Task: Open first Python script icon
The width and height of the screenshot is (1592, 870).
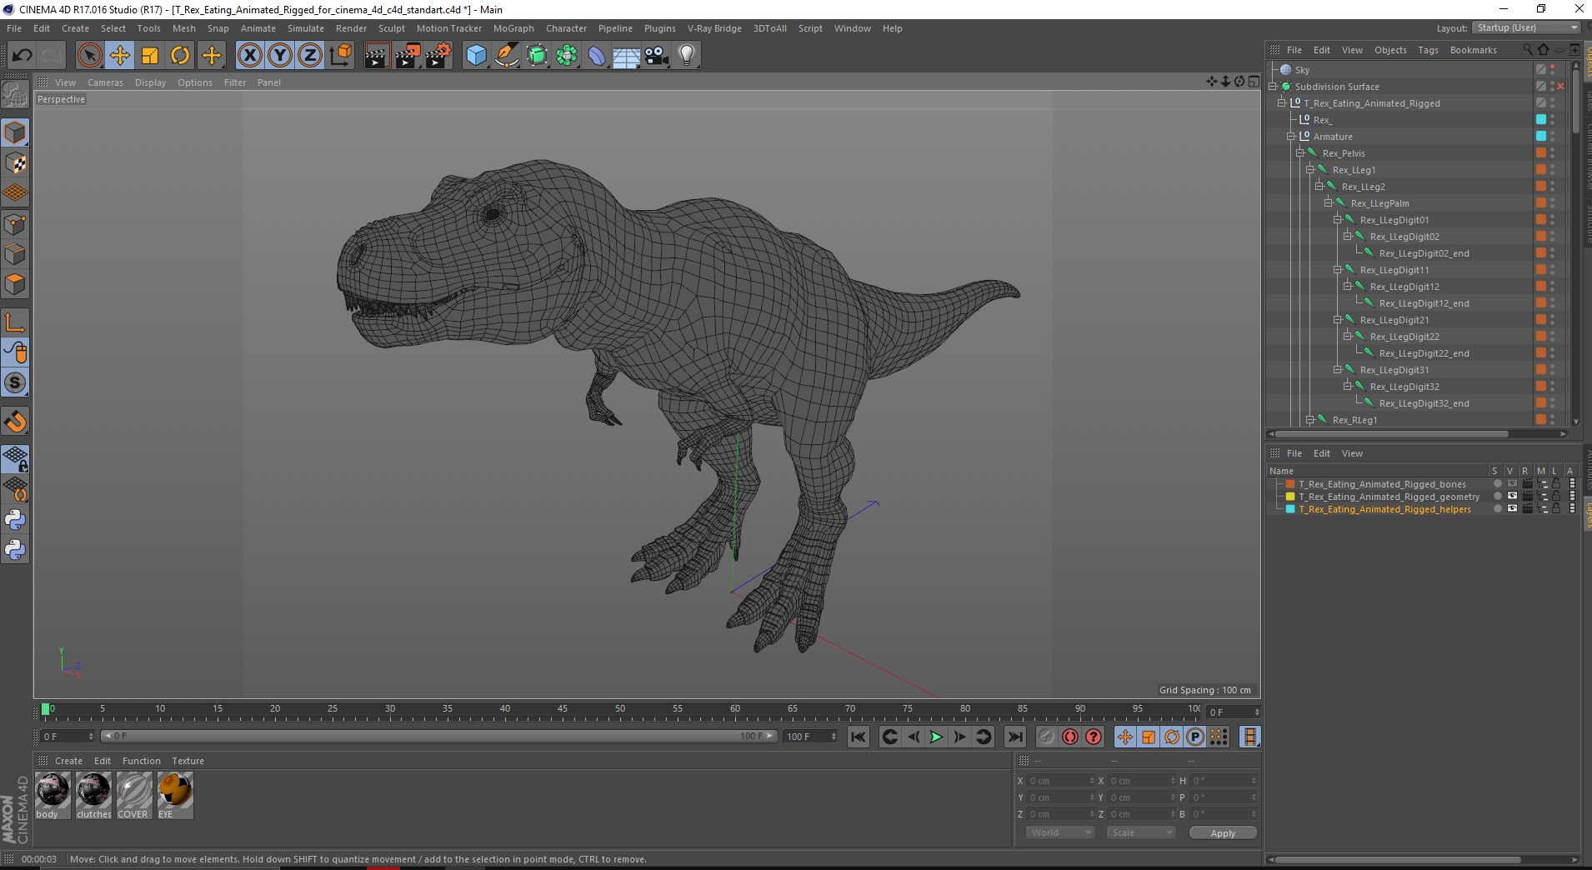Action: (x=15, y=519)
